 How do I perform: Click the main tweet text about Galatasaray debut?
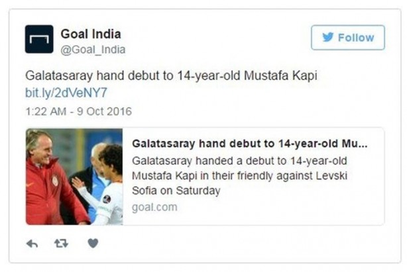pos(171,75)
